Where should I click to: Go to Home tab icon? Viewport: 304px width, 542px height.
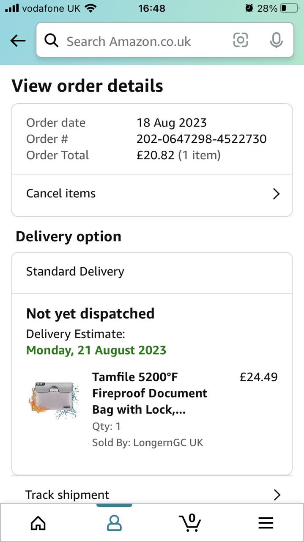(38, 523)
